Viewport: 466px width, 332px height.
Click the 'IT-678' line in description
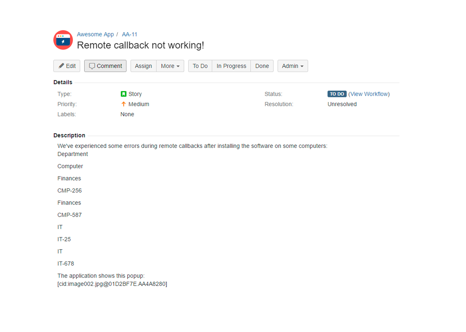tap(66, 264)
